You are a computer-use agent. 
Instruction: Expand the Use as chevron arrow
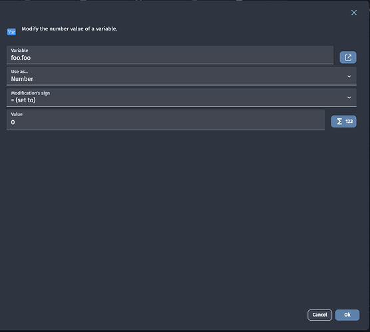click(349, 76)
